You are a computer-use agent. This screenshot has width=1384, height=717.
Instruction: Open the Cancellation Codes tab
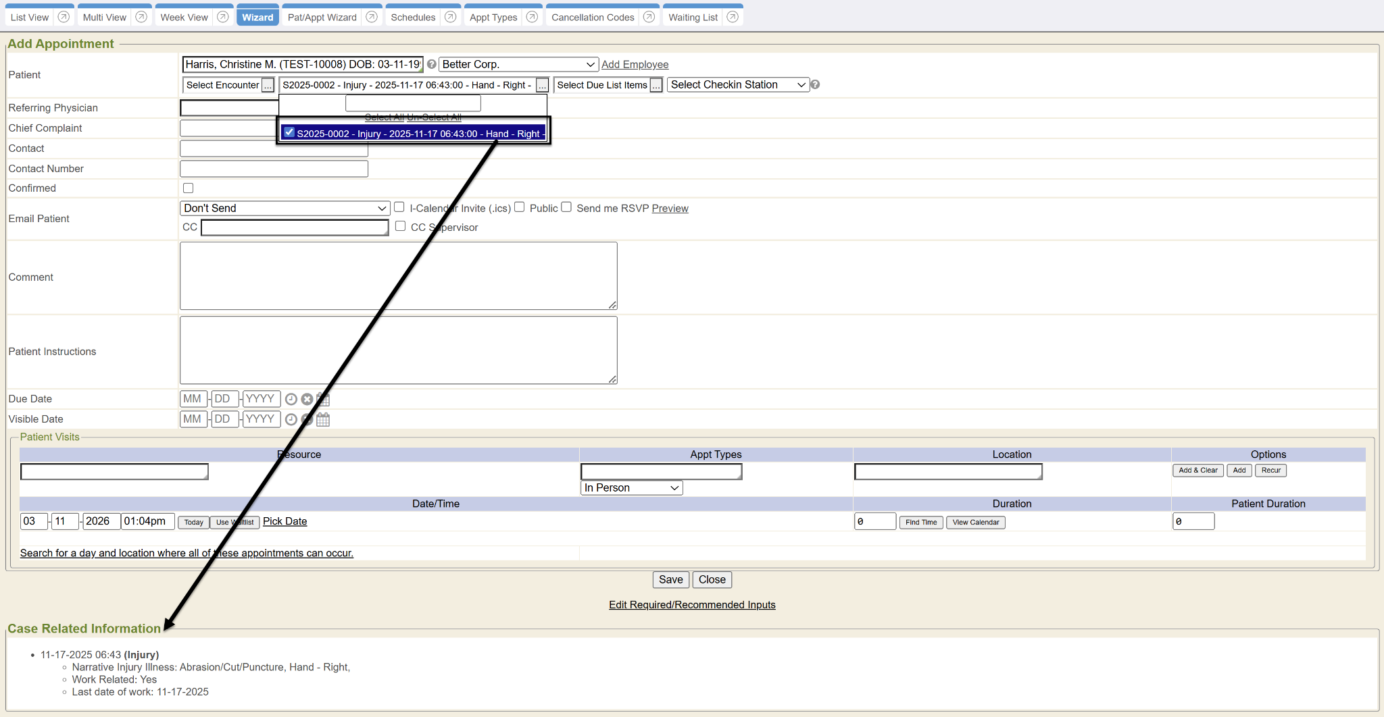point(592,18)
